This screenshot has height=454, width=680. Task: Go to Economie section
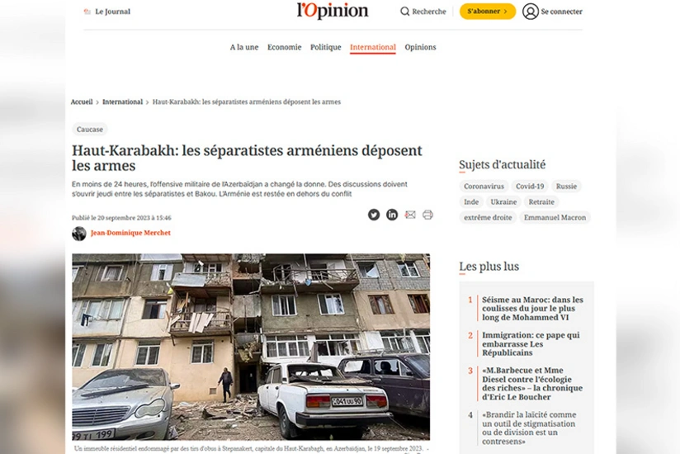(284, 47)
